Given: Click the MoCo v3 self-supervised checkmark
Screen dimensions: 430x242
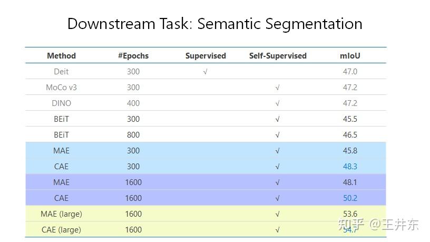Looking at the screenshot, I should [277, 88].
